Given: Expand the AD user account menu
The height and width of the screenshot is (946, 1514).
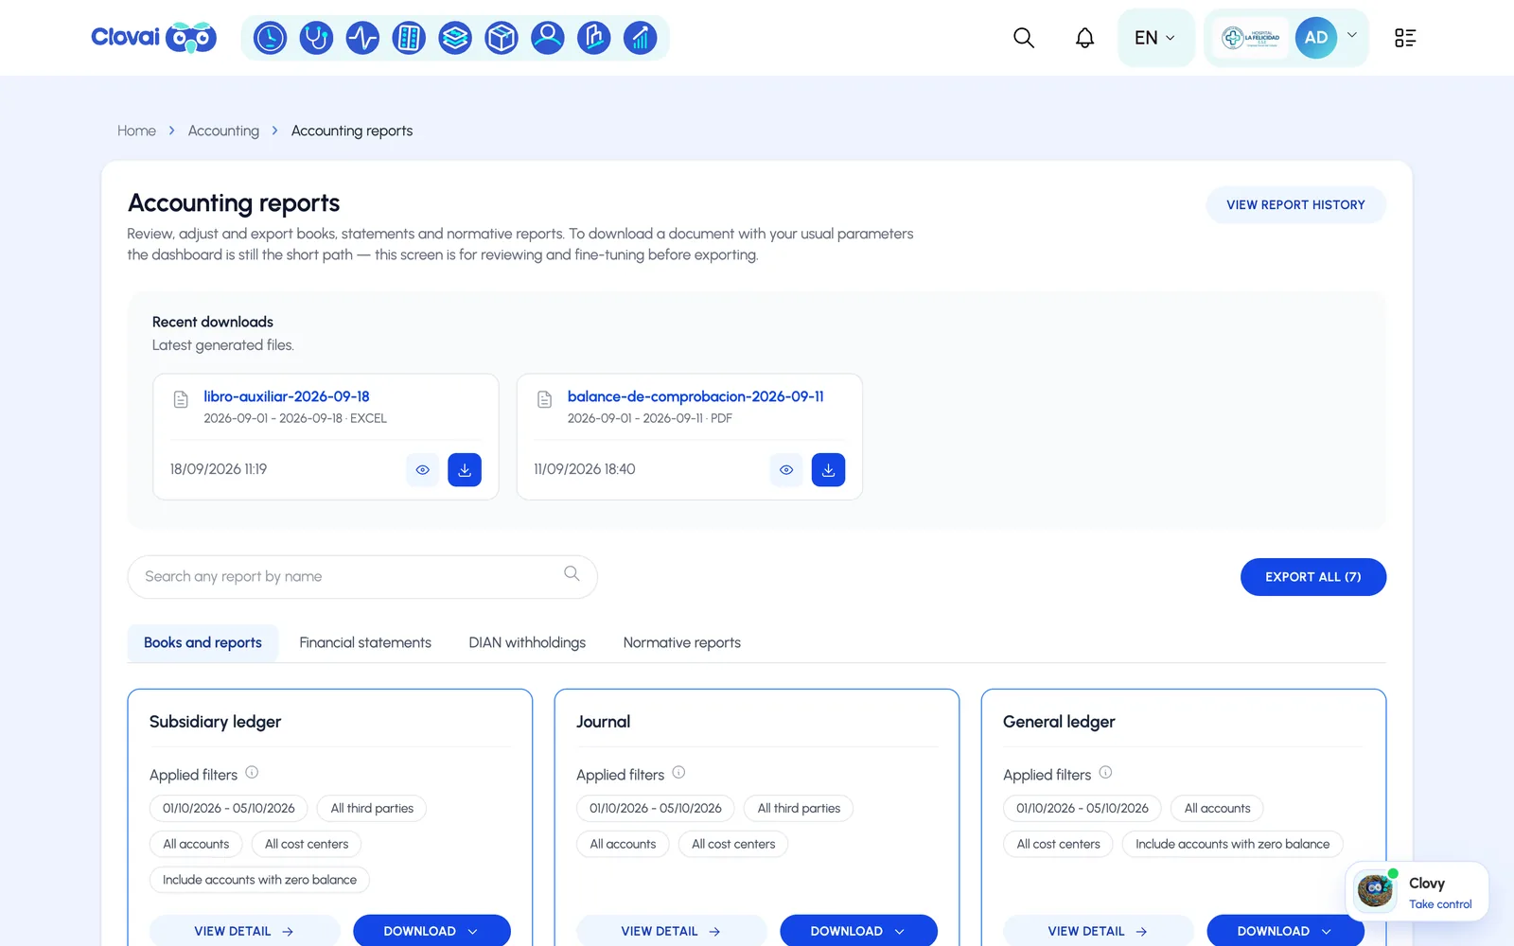Looking at the screenshot, I should click(x=1351, y=36).
